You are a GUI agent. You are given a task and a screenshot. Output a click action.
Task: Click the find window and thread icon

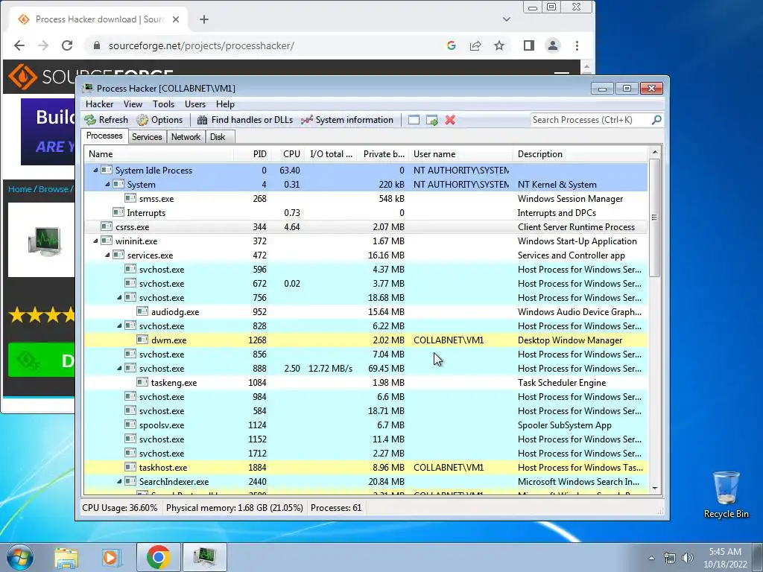coord(431,120)
